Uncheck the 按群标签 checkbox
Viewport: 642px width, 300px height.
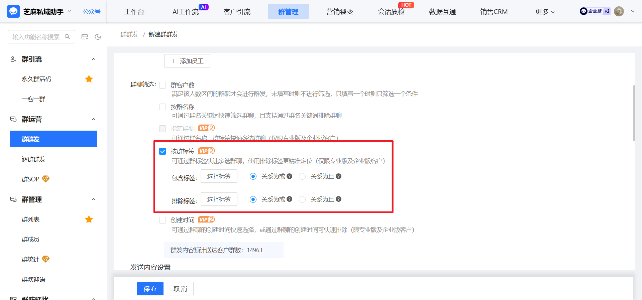pyautogui.click(x=163, y=151)
